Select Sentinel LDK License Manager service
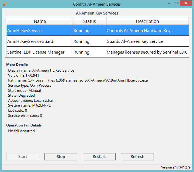This screenshot has height=172, width=194. tap(36, 52)
